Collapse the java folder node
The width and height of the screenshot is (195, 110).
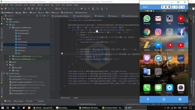coord(7,25)
